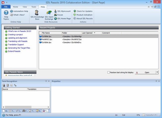Switch to the View ribbon tab

(25, 7)
